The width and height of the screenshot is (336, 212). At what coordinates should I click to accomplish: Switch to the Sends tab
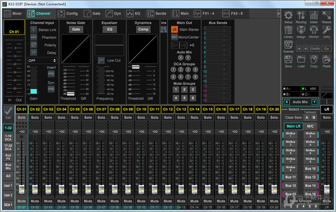[x=156, y=13]
